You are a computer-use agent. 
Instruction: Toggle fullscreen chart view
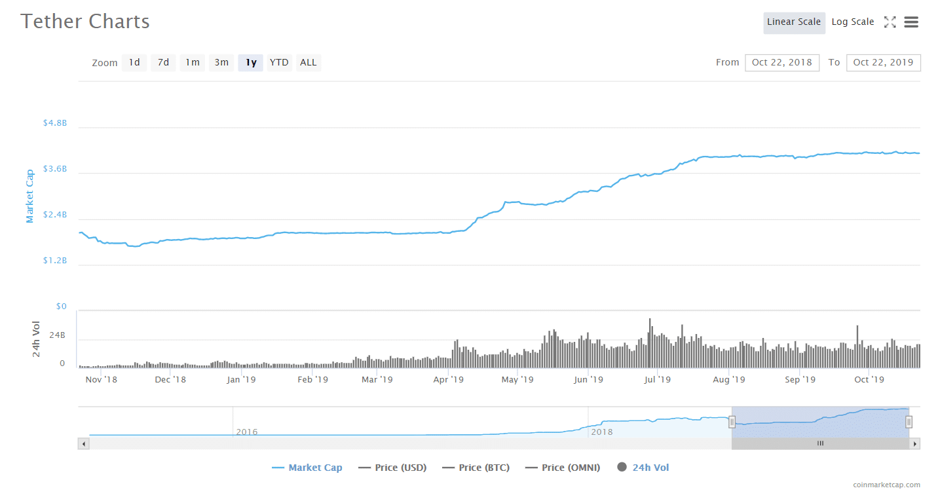890,22
